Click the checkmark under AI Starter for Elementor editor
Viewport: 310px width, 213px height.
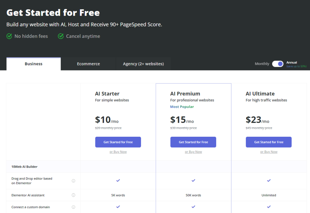tap(118, 180)
